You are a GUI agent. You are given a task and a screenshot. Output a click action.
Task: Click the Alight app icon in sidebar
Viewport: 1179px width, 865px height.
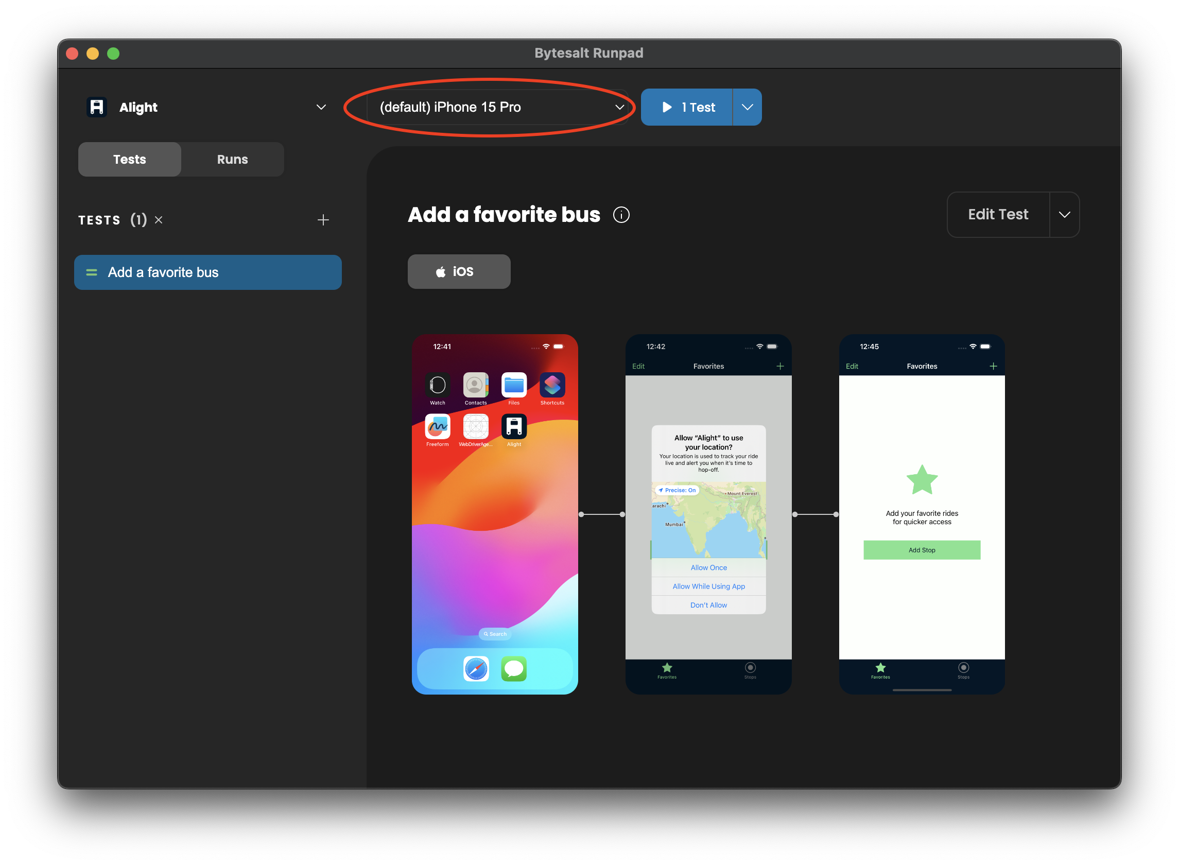pyautogui.click(x=97, y=107)
